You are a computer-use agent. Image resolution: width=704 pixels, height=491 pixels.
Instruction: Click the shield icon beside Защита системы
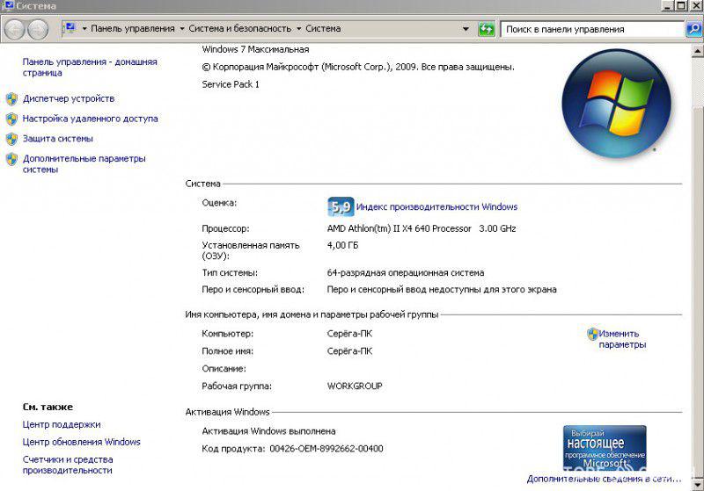click(11, 139)
